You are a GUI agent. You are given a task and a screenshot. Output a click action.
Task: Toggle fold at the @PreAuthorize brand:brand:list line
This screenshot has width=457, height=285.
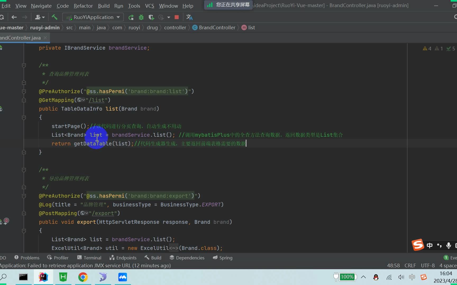pos(24,91)
